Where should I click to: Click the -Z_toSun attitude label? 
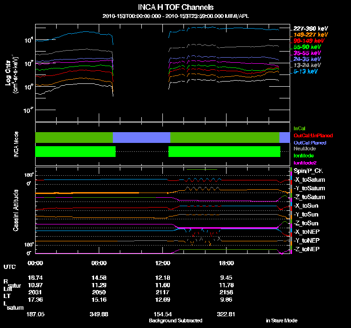click(x=307, y=223)
